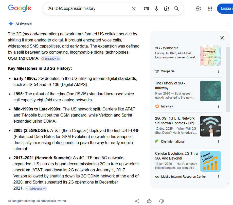Click the Digi International source name

click(173, 142)
